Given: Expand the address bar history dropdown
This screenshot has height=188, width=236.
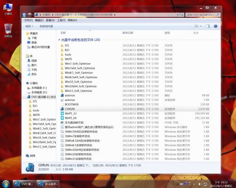Looking at the screenshot, I should click(178, 15).
